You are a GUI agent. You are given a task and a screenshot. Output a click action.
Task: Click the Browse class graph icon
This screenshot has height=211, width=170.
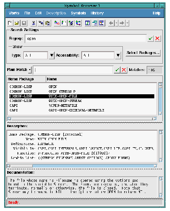click(78, 23)
